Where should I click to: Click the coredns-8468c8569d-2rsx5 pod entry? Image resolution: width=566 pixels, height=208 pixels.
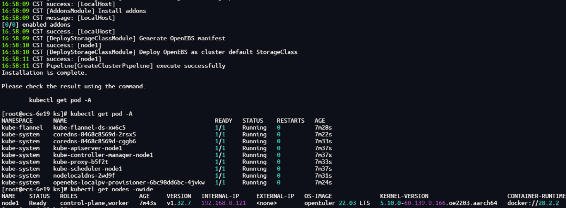(94, 134)
